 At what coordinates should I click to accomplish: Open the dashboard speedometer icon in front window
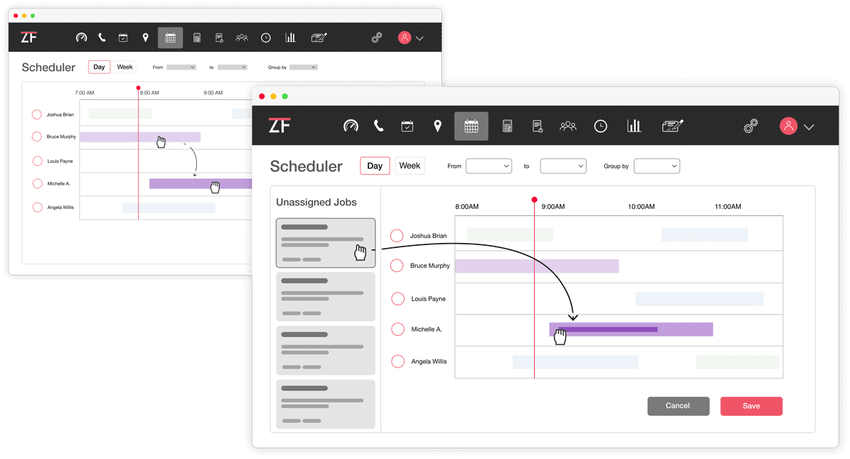pos(351,126)
